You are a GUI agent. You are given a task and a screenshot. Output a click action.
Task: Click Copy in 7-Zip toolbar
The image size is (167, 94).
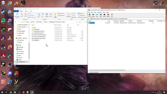click(101, 15)
